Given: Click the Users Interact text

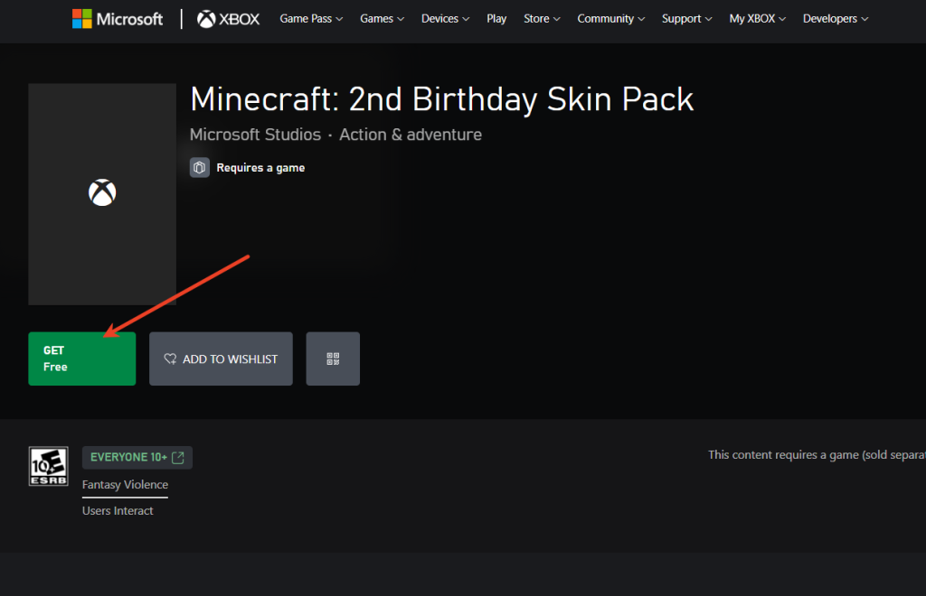Looking at the screenshot, I should coord(118,510).
